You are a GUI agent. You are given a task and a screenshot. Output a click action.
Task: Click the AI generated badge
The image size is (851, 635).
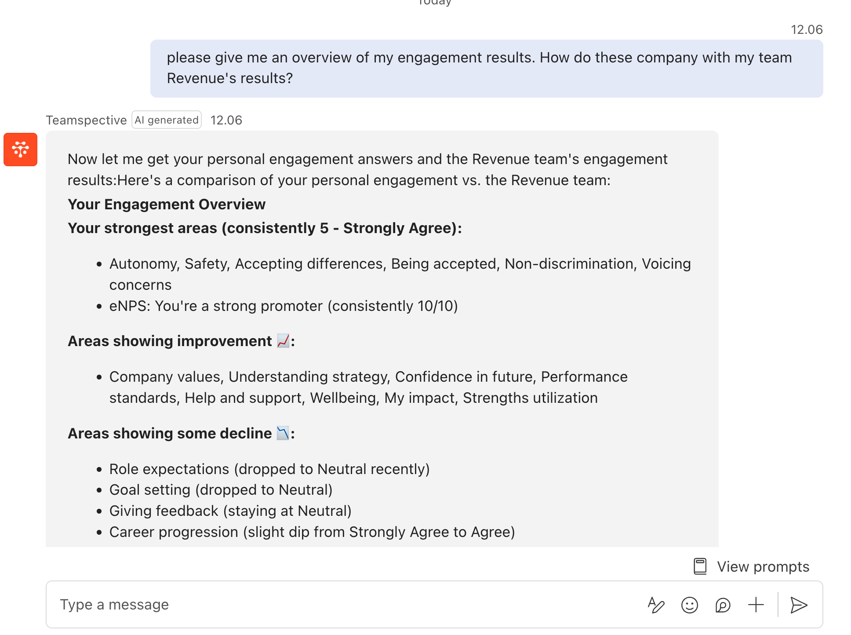[167, 120]
